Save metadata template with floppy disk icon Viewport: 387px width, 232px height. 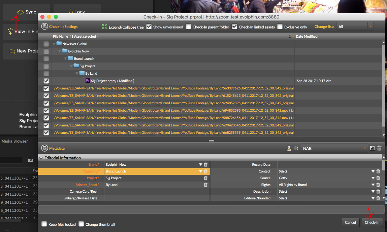(x=372, y=148)
